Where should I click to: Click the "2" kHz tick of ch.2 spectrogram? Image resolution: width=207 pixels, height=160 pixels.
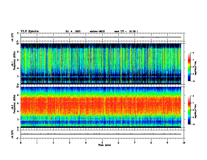(18, 119)
